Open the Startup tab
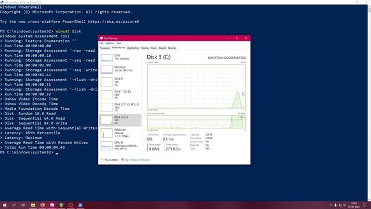 pos(145,48)
